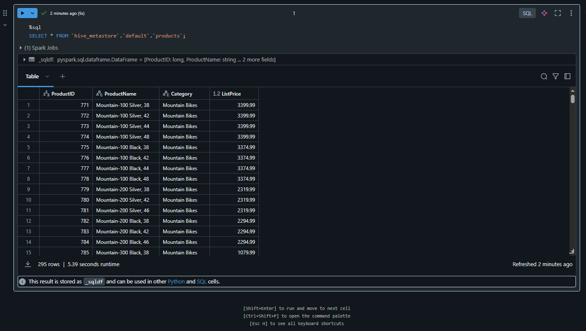Toggle the columns side panel icon

pyautogui.click(x=567, y=76)
